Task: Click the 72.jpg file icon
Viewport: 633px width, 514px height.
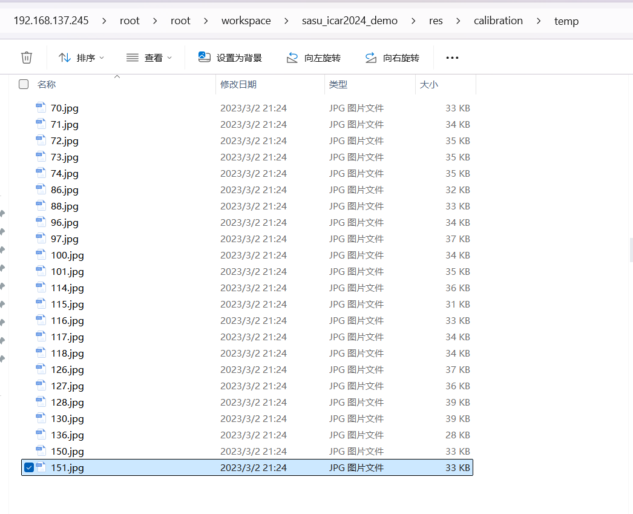Action: tap(41, 140)
